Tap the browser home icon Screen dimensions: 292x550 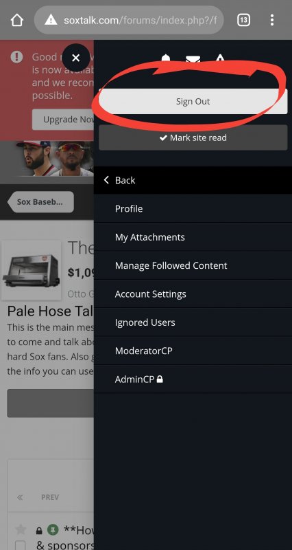pyautogui.click(x=16, y=20)
